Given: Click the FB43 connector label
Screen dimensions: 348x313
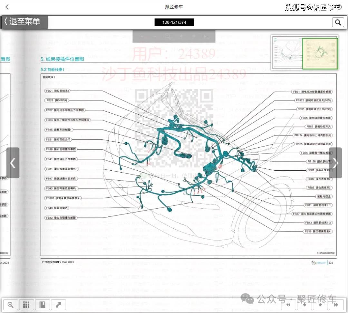Looking at the screenshot, I should tap(61, 218).
